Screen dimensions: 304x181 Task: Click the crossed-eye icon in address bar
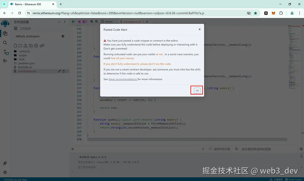tap(249, 13)
